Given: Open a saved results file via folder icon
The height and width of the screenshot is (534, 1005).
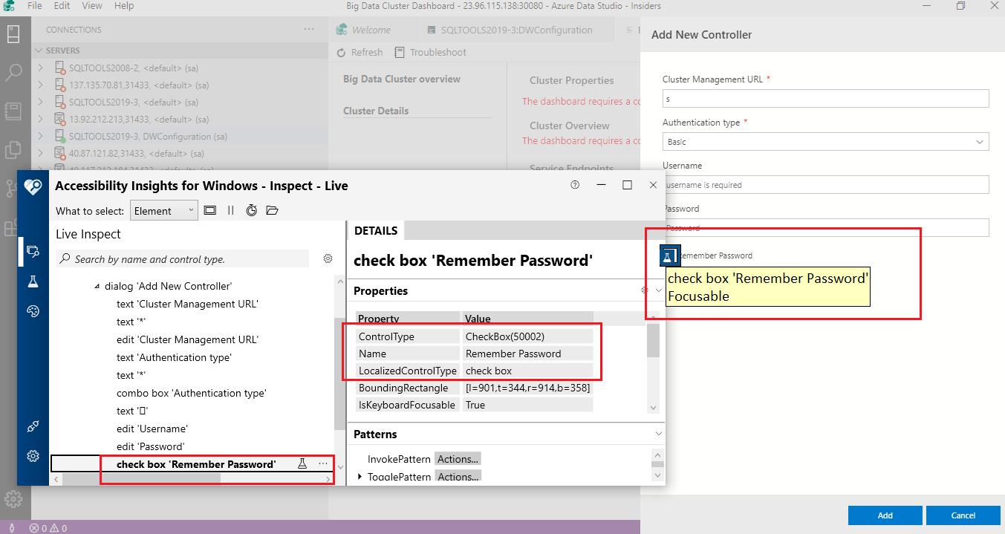Looking at the screenshot, I should pos(272,210).
